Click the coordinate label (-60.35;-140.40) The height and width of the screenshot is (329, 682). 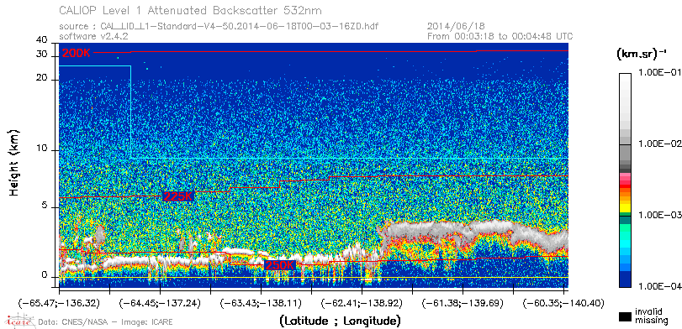click(563, 303)
